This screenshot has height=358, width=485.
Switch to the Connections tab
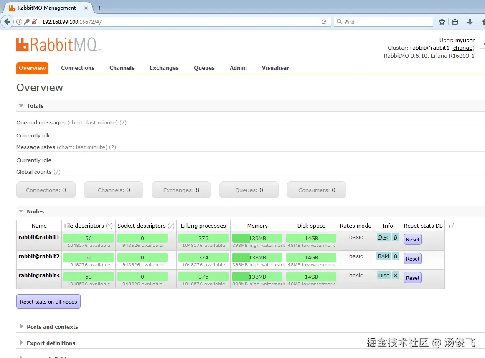[x=78, y=68]
